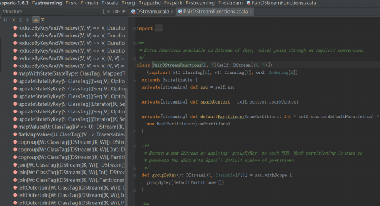Collapse the class body at extends Serializable
The width and height of the screenshot is (380, 206).
pyautogui.click(x=135, y=80)
